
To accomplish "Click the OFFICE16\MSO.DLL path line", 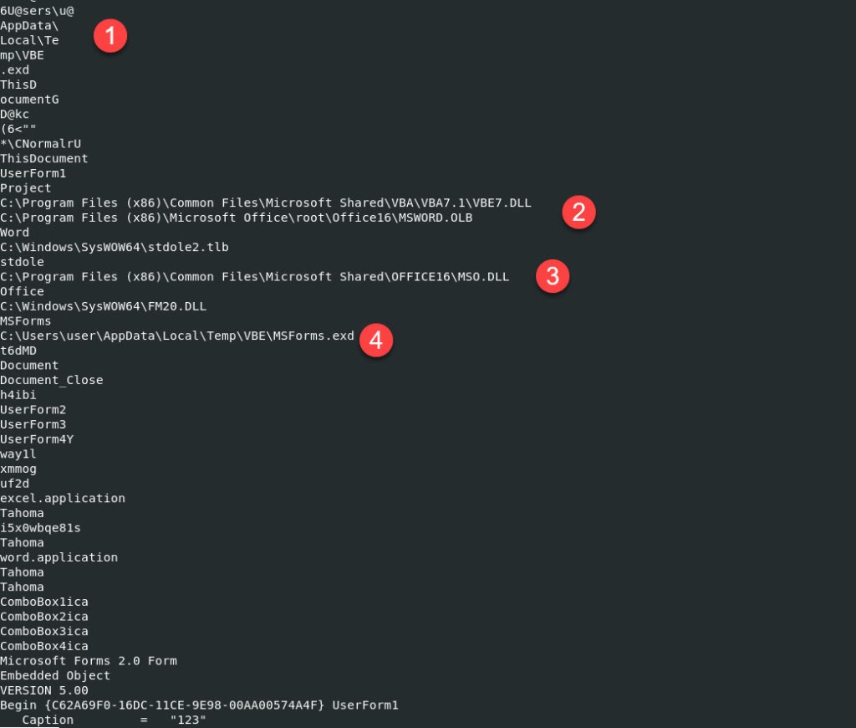I will tap(254, 277).
